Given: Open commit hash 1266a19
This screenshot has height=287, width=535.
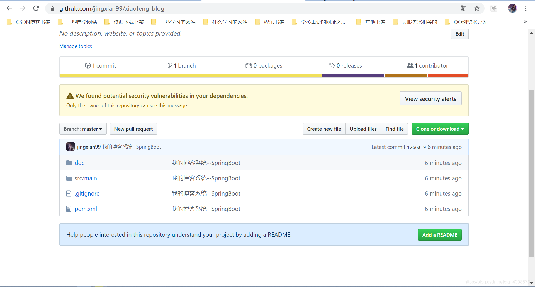Looking at the screenshot, I should pos(416,147).
